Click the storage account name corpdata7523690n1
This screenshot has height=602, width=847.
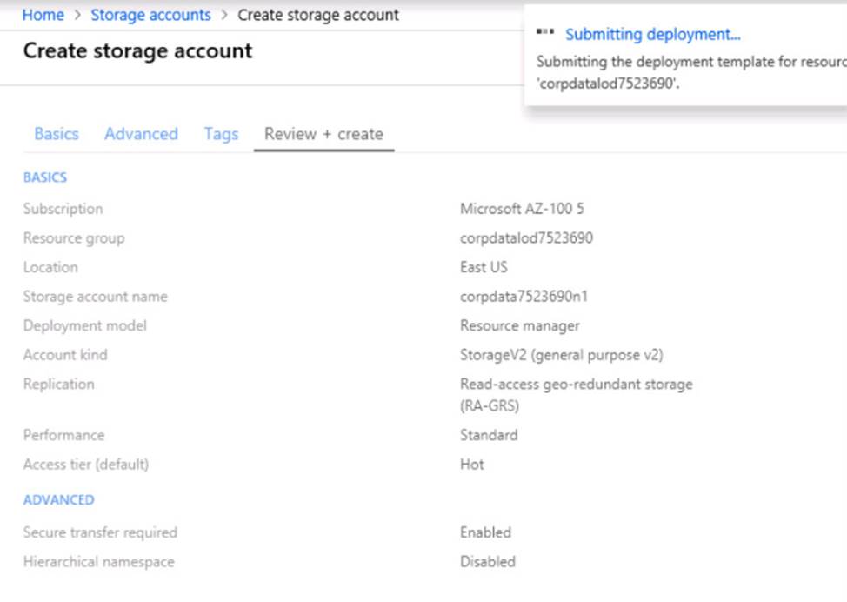[x=524, y=297]
